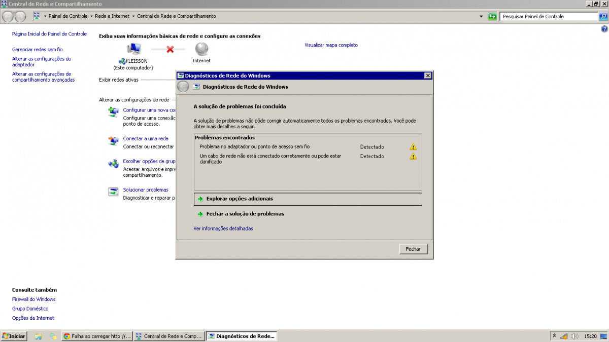Viewport: 609px width, 342px height.
Task: Click warning icon for network cable problem
Action: [x=413, y=156]
